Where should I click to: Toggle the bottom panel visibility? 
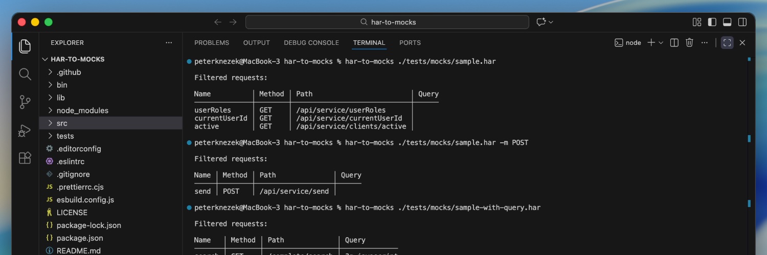727,22
